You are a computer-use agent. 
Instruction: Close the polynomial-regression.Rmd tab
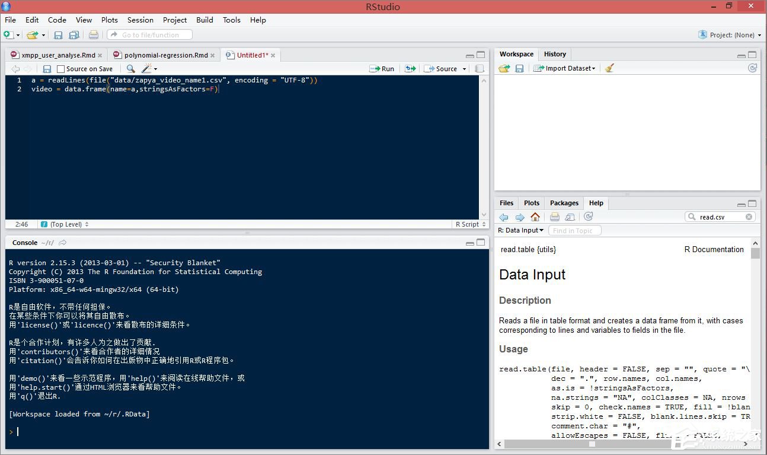point(213,55)
